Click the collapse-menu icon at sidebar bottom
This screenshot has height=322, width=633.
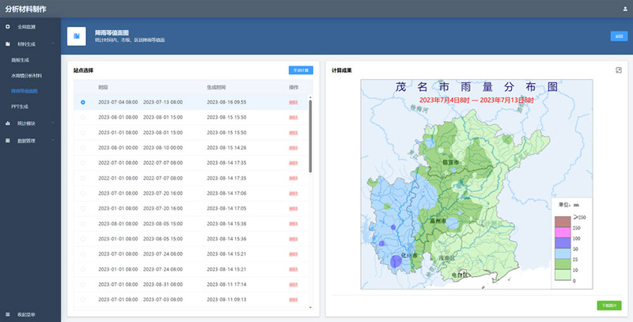coord(8,314)
